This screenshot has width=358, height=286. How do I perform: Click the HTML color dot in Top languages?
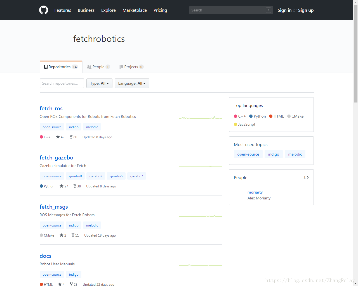coord(271,116)
